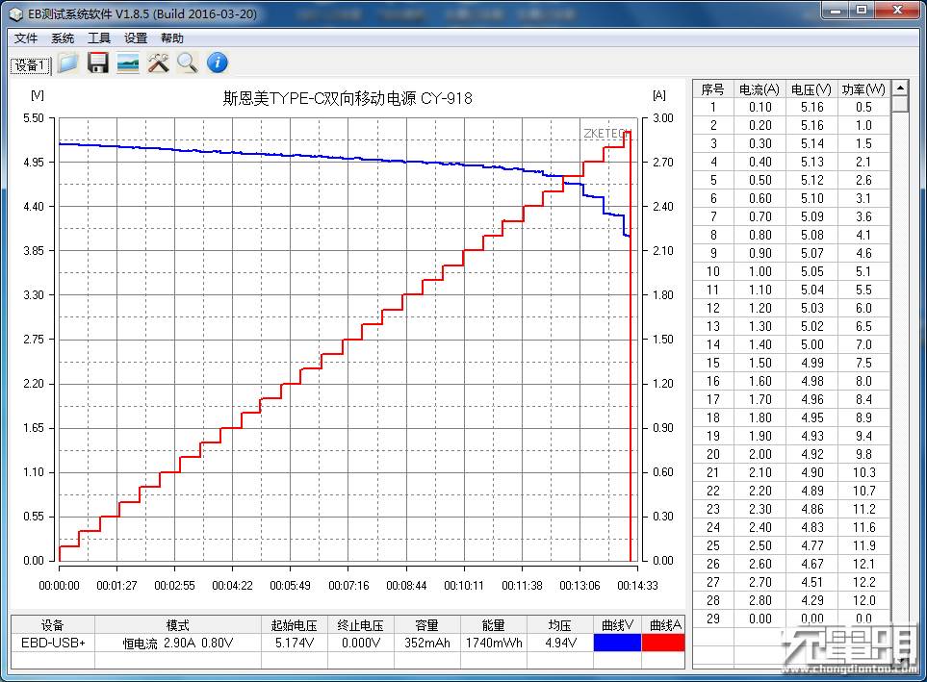Click the 5.174V starting voltage value
The width and height of the screenshot is (927, 682).
[x=295, y=643]
